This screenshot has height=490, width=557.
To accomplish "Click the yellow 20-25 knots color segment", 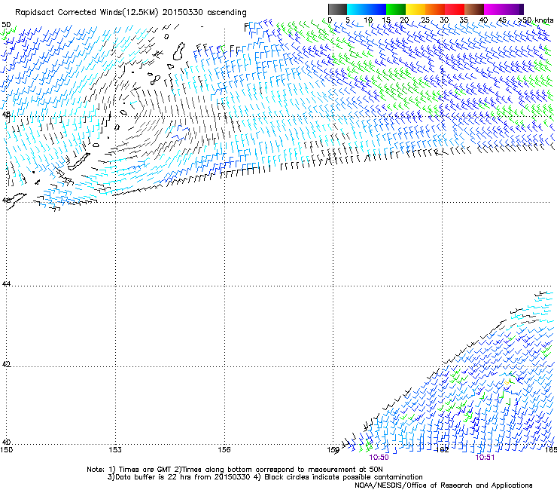I will pyautogui.click(x=415, y=9).
